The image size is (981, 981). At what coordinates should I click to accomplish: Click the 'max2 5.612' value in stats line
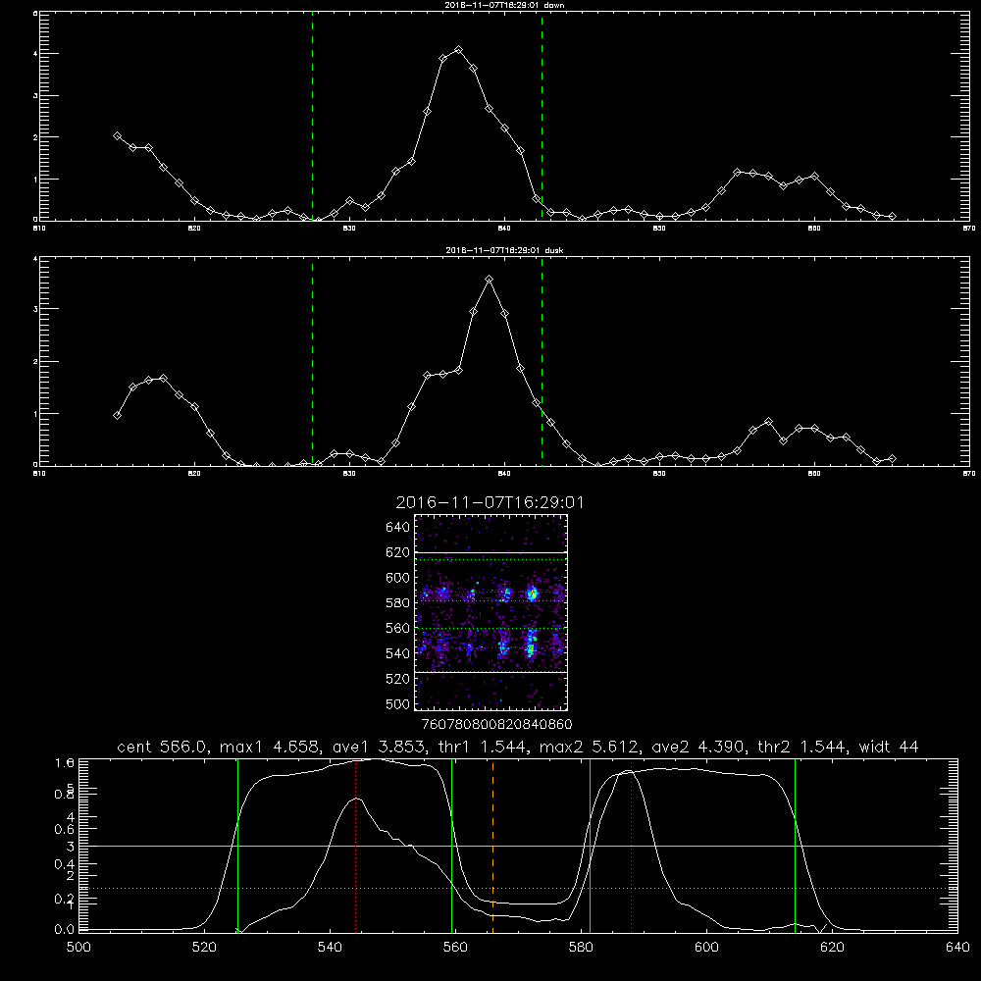point(590,747)
